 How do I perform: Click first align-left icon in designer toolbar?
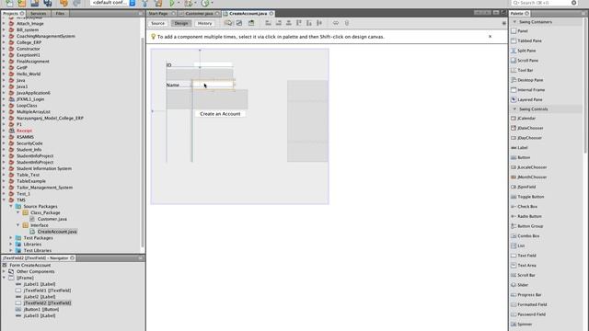tap(268, 23)
